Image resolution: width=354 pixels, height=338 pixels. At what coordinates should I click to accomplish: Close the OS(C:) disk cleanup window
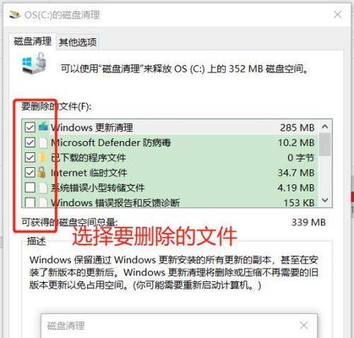click(x=338, y=14)
